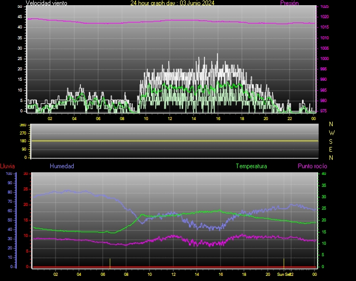
Task: Click the "985" pressure axis value
Action: pos(323,90)
